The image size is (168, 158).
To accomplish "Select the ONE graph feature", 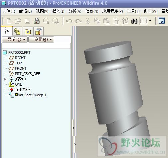I will point(19,84).
